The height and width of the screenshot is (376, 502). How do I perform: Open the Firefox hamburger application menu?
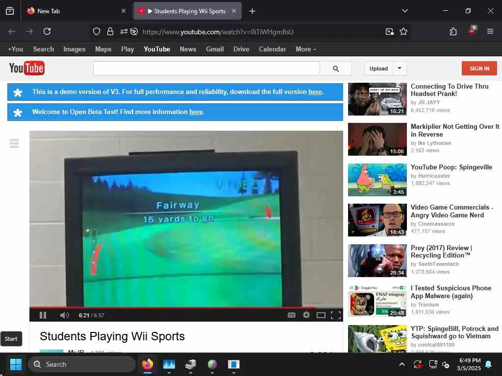click(490, 31)
